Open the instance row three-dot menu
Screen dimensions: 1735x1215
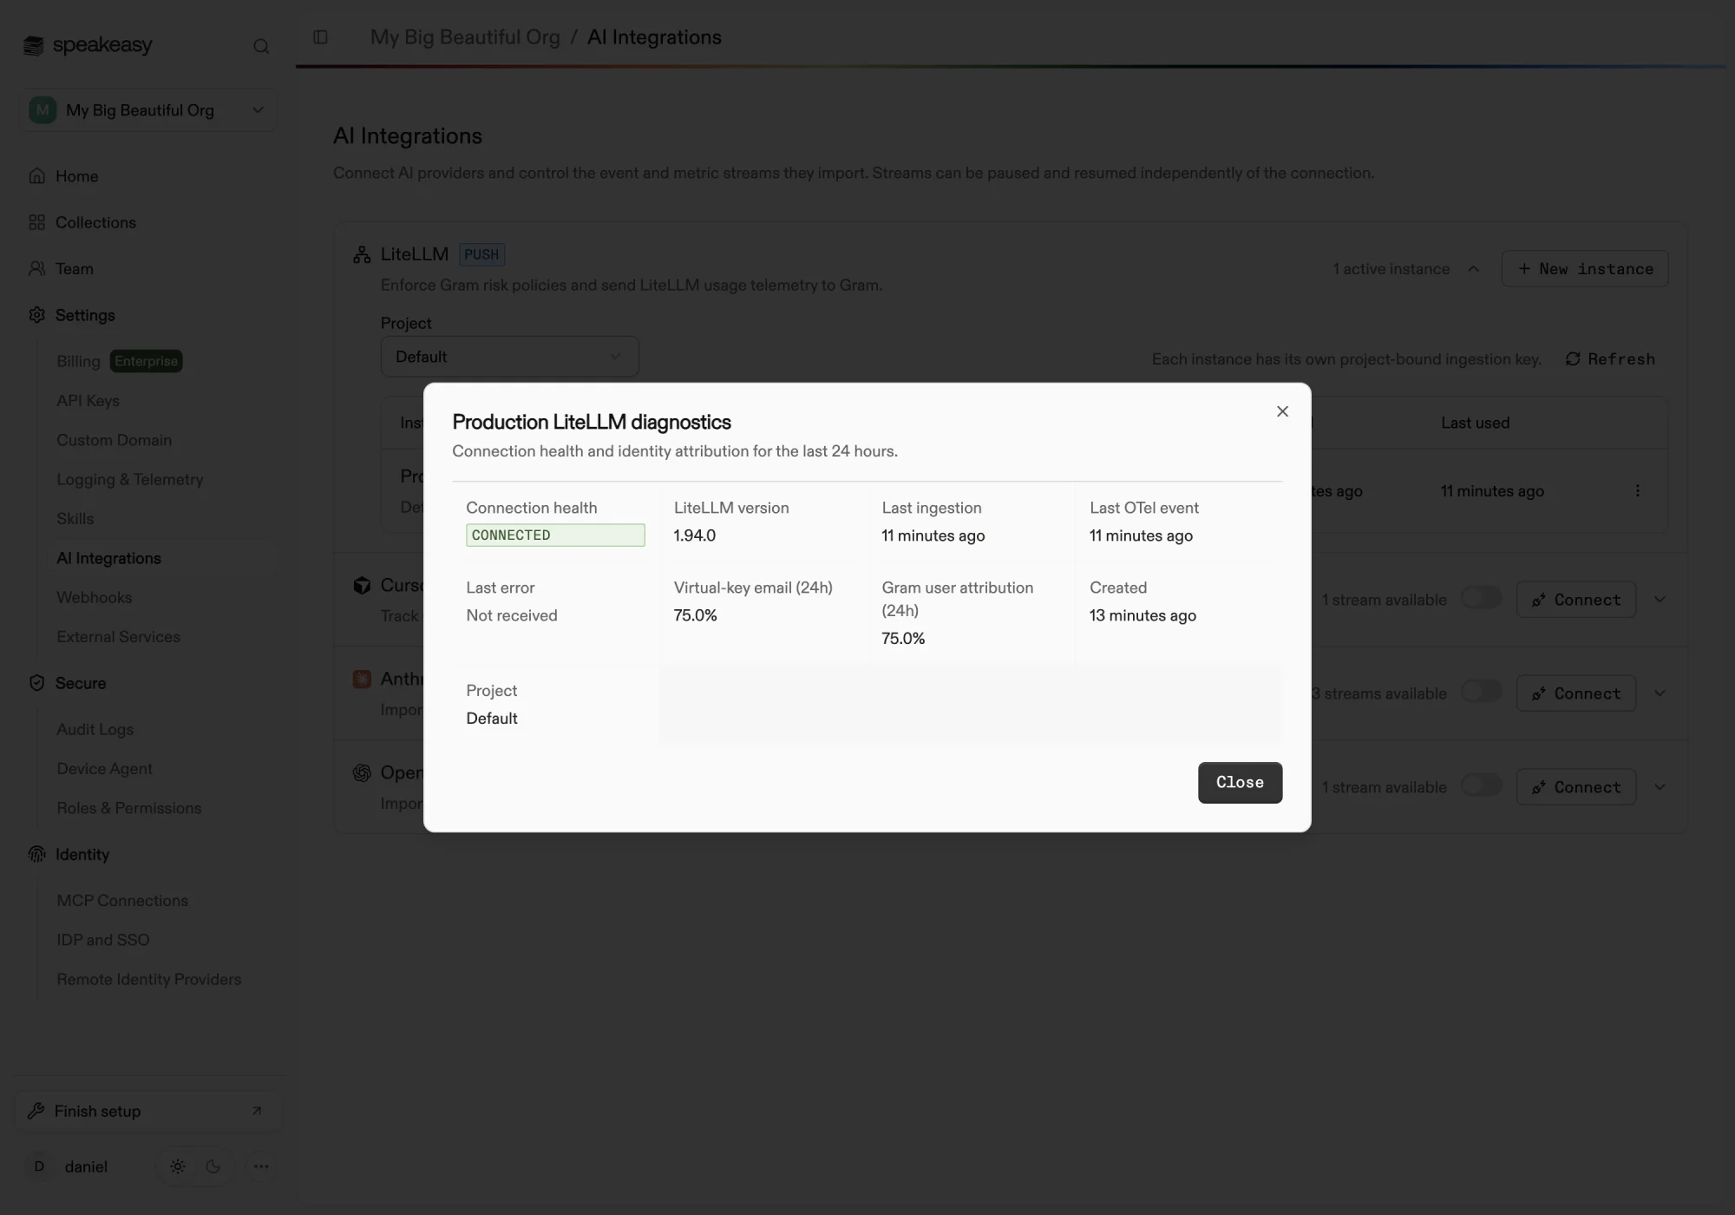pos(1638,490)
